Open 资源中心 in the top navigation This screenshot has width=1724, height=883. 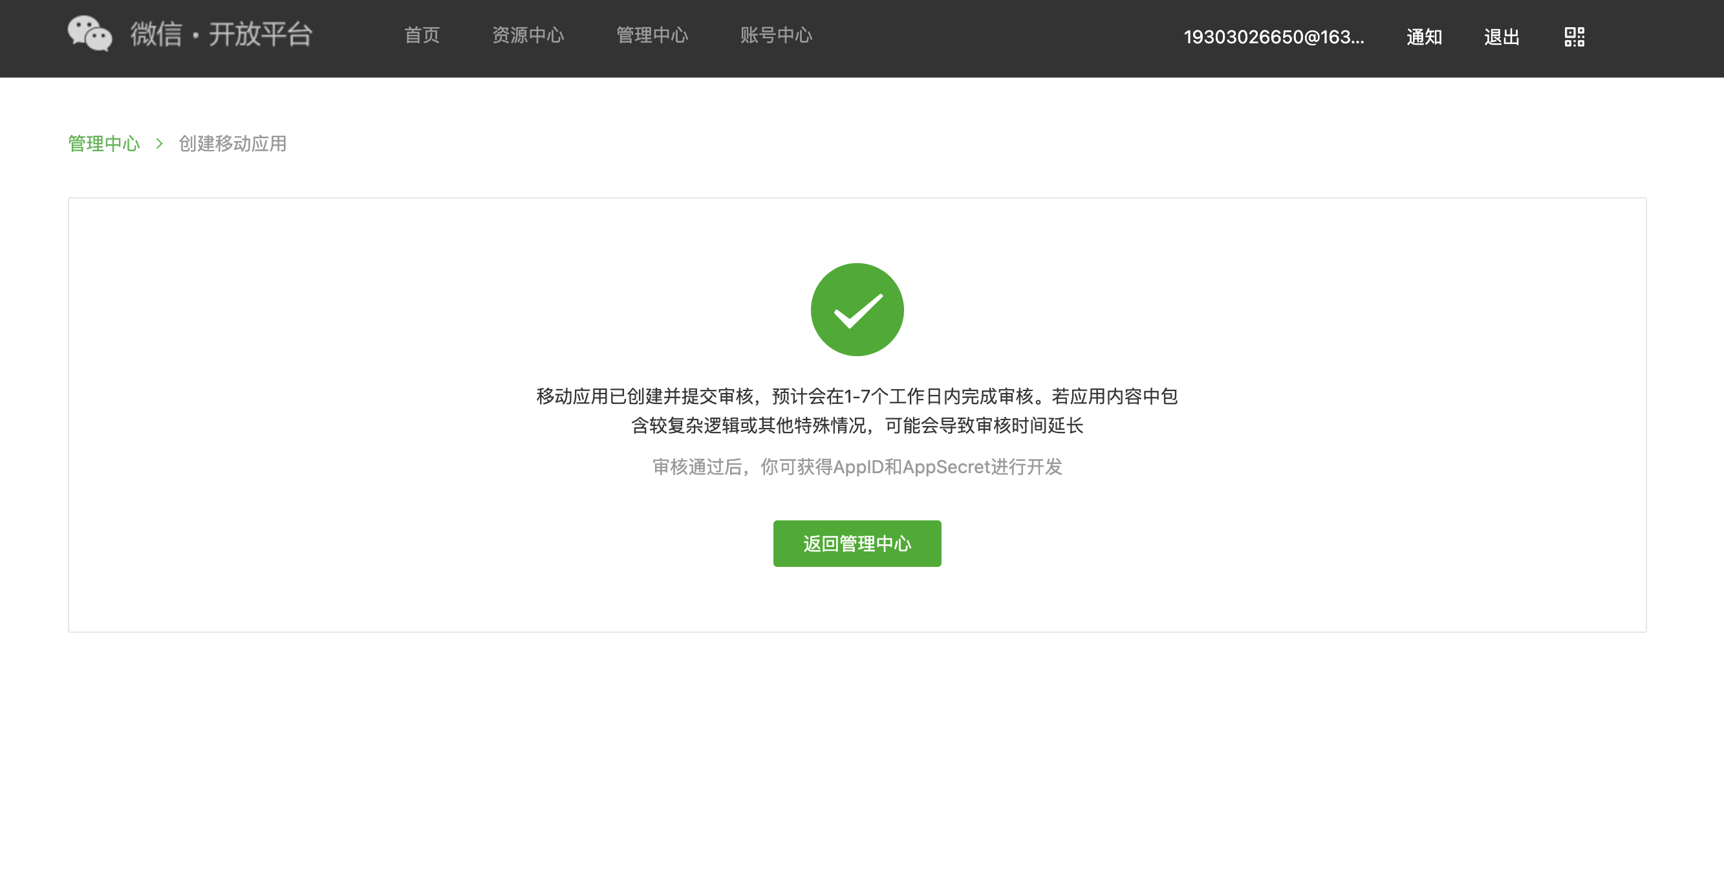pyautogui.click(x=528, y=36)
